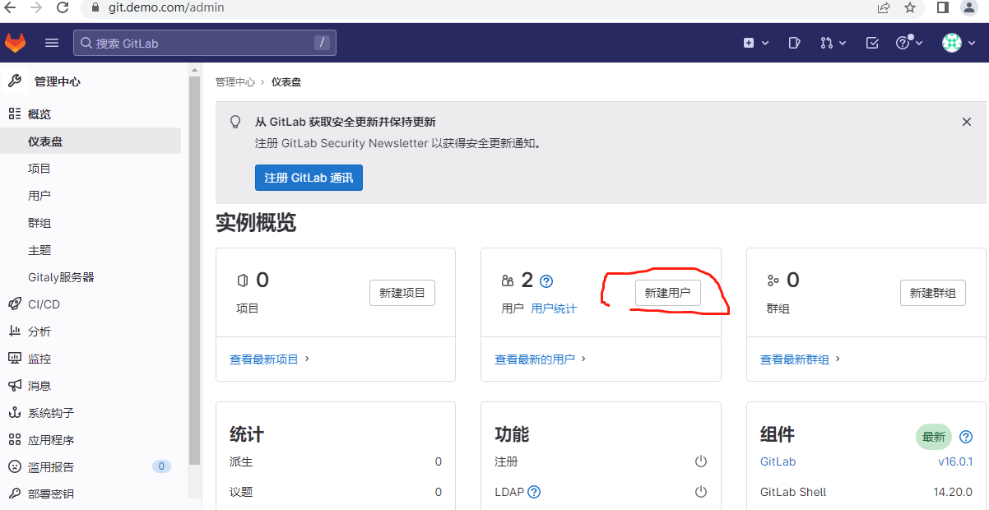Open the create new plus dropdown
This screenshot has width=989, height=510.
pyautogui.click(x=755, y=43)
